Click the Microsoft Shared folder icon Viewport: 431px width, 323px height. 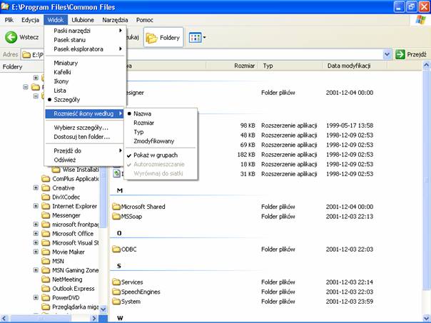116,207
